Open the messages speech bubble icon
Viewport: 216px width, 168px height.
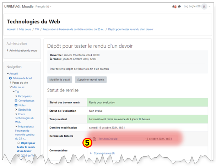click(x=179, y=6)
